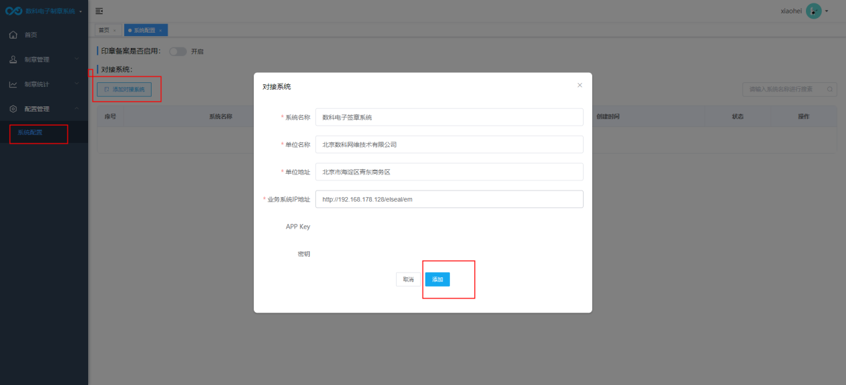
Task: Click the chart icon beside 制章统计
Action: 13,84
